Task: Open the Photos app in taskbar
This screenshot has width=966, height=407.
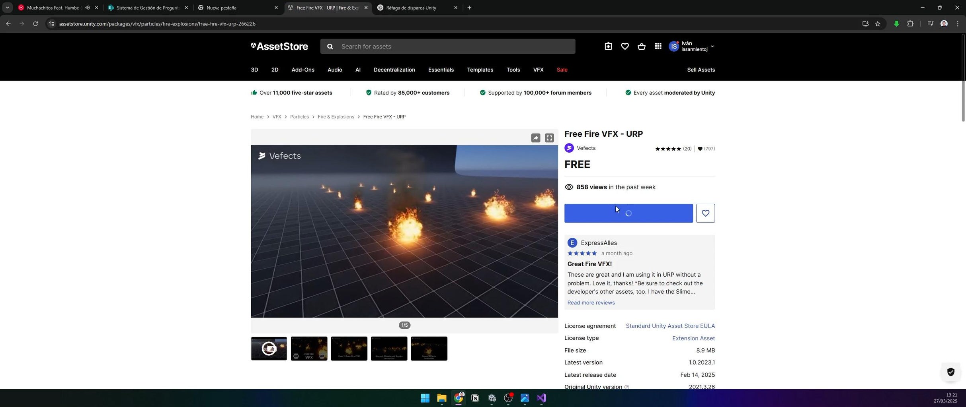Action: [525, 398]
